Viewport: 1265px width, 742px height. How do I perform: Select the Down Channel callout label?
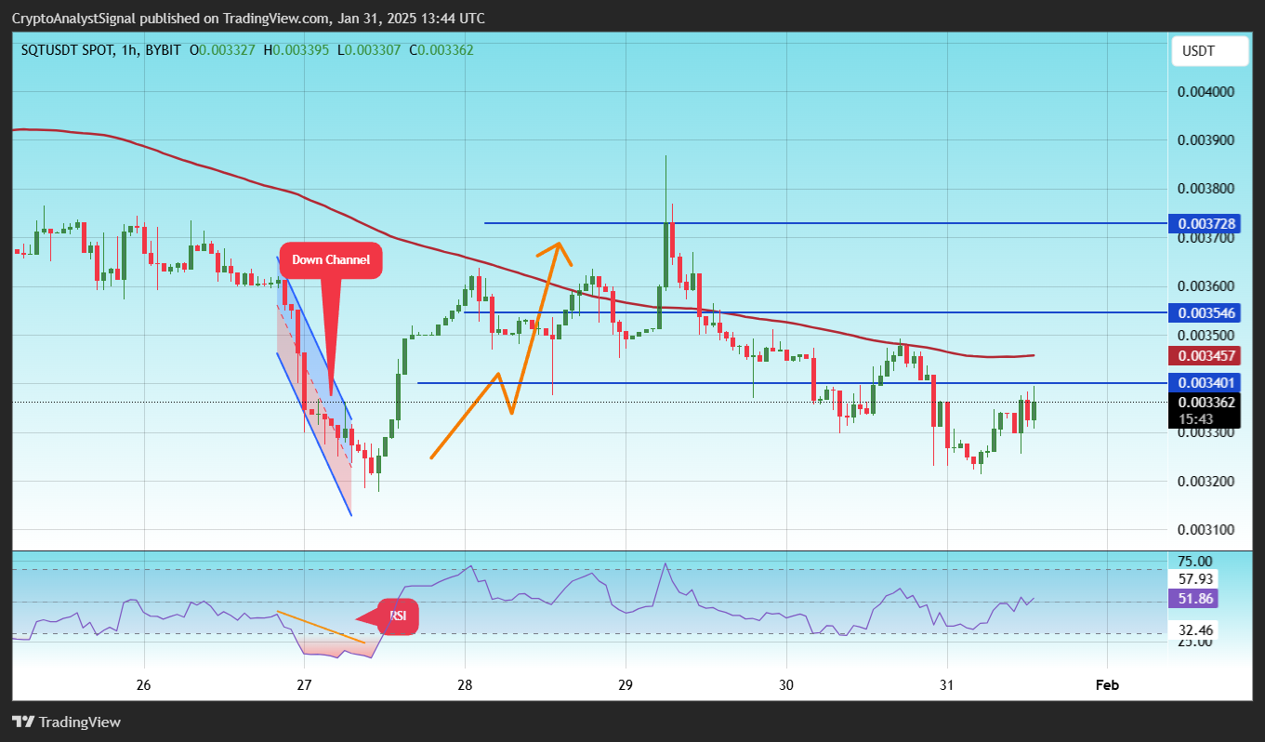pos(331,260)
